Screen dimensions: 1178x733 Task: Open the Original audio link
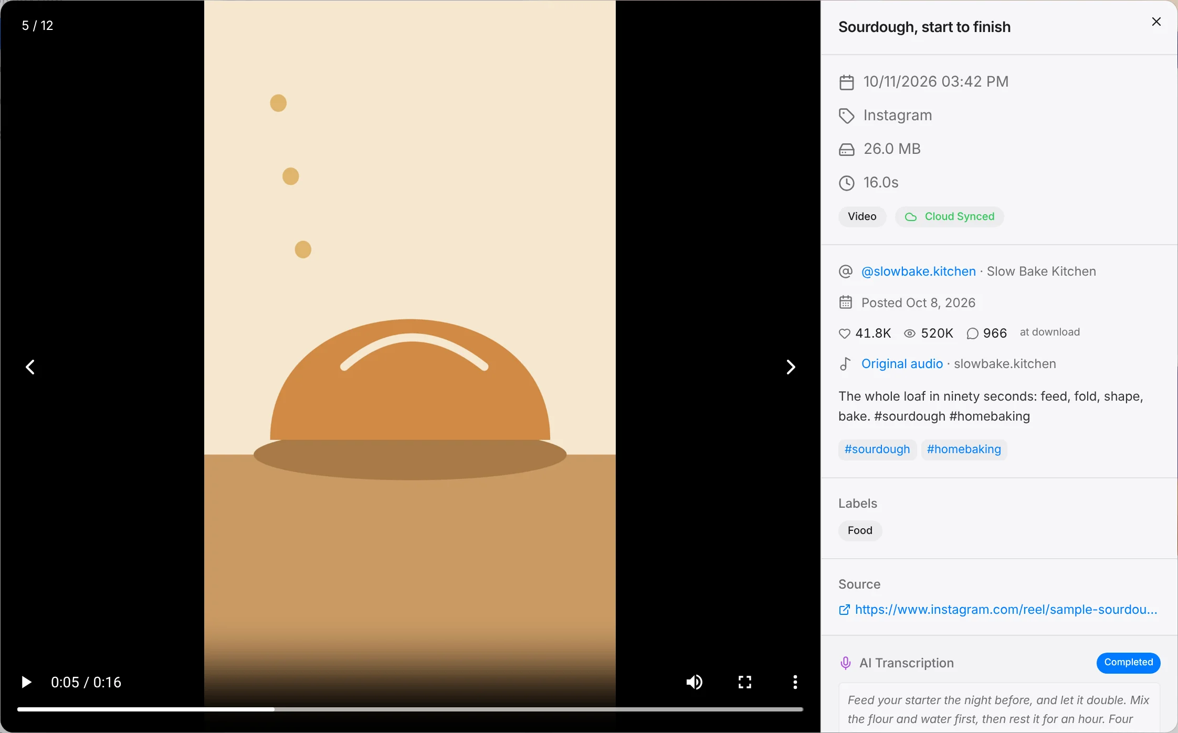(902, 364)
